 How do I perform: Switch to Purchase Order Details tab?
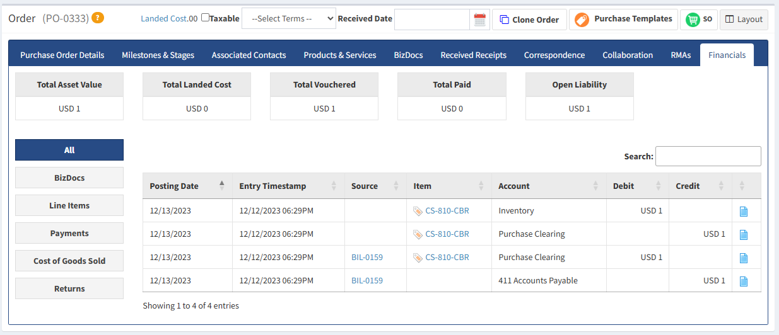[x=62, y=55]
